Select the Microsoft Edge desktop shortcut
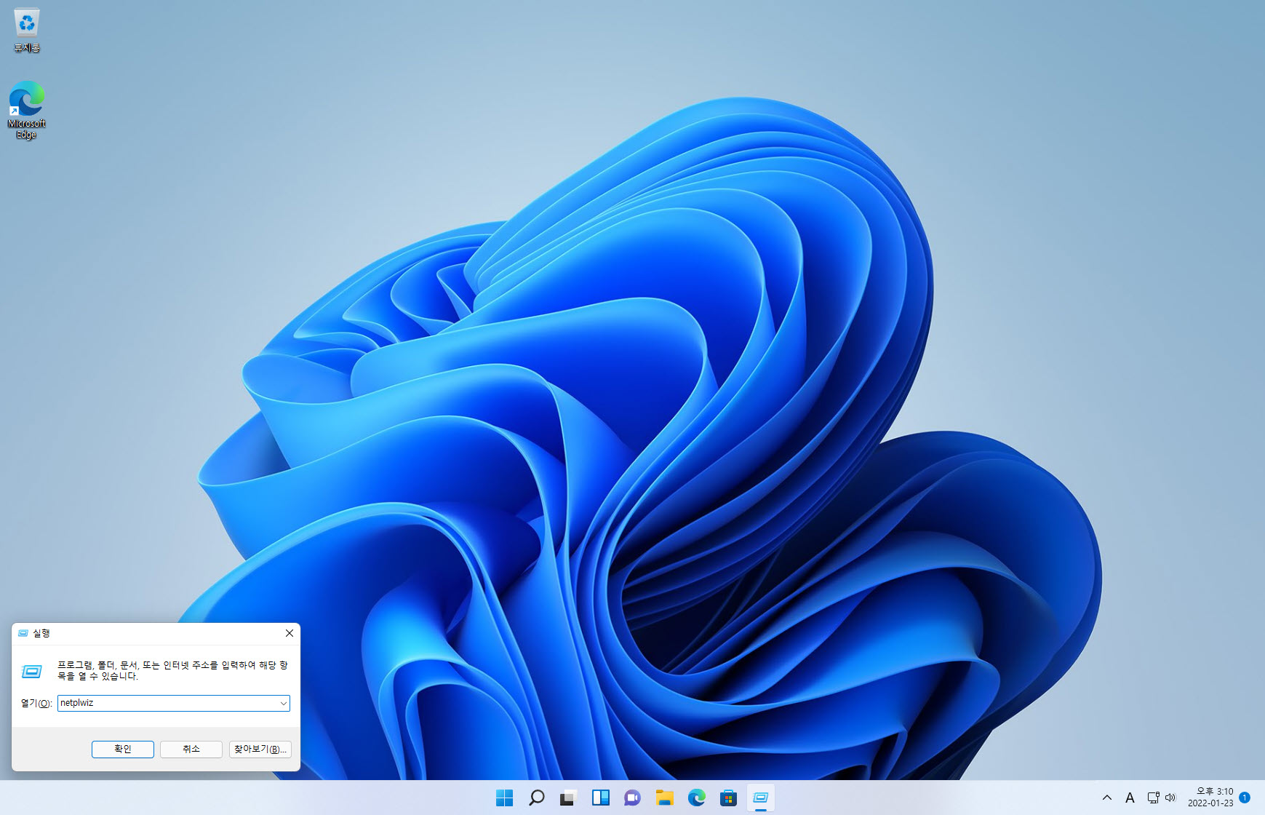This screenshot has height=815, width=1265. point(27,110)
